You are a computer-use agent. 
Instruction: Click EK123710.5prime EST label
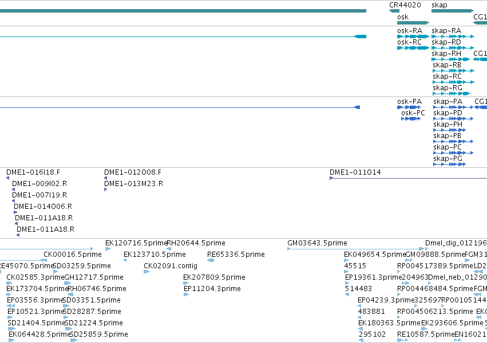[x=155, y=255]
